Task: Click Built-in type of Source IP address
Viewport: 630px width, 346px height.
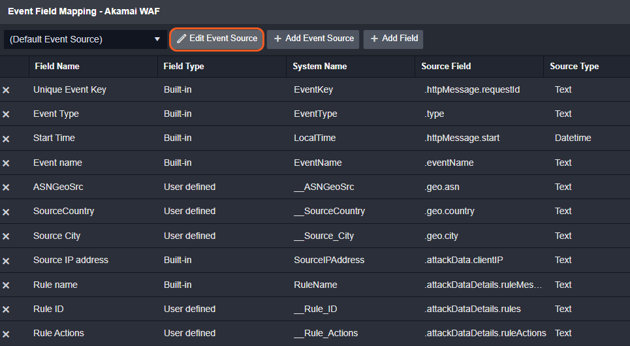Action: coord(178,260)
